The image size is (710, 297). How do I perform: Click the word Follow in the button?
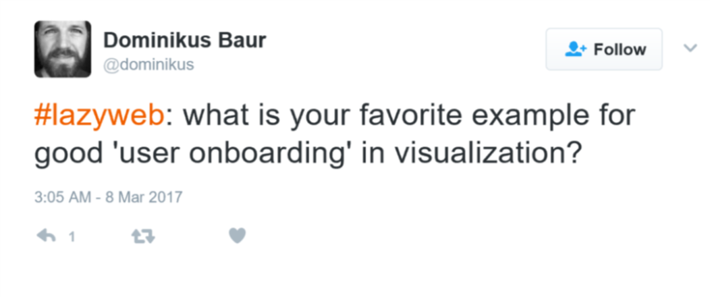(x=620, y=49)
